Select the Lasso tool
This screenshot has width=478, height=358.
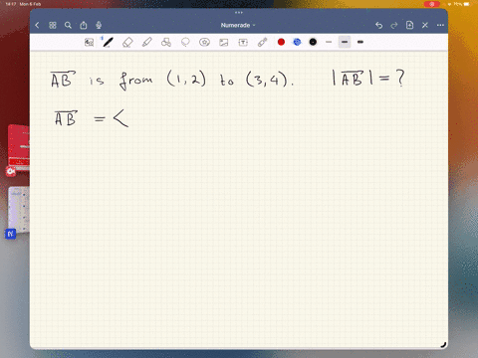pos(185,42)
